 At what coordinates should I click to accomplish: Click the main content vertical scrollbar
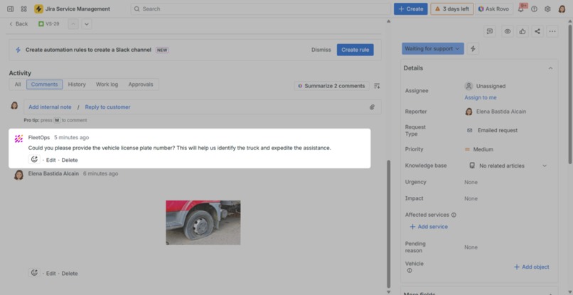click(x=388, y=224)
